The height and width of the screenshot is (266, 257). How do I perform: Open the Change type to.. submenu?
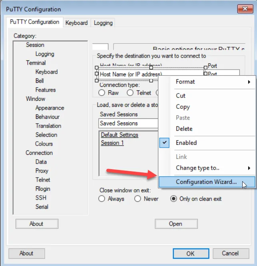207,168
